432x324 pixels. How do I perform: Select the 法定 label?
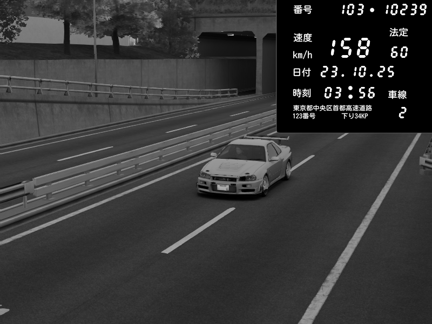(x=399, y=32)
